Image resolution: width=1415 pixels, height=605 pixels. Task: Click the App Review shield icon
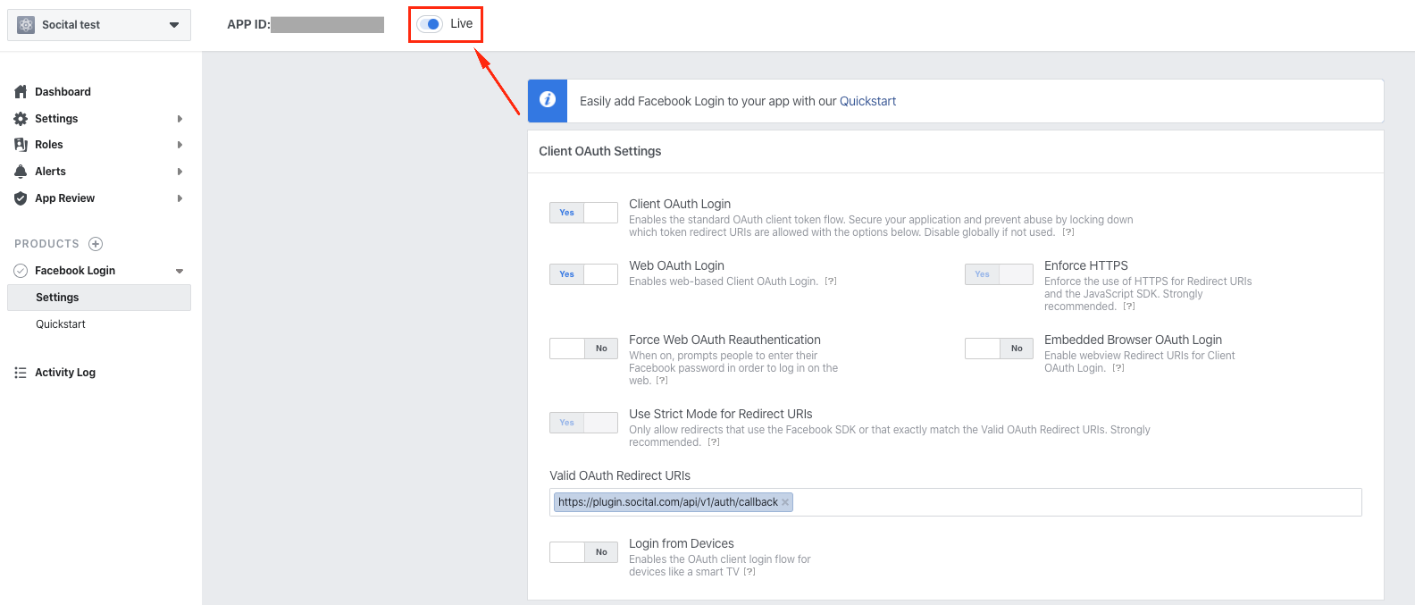tap(21, 198)
